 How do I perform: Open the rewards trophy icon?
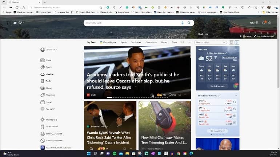point(257,23)
